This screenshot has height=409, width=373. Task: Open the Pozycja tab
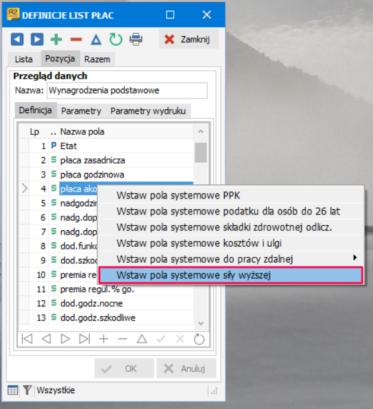click(x=60, y=59)
